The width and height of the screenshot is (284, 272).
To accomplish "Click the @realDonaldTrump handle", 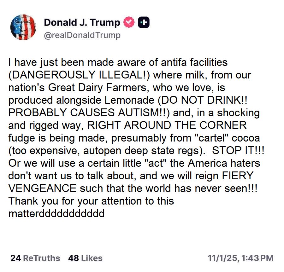I will (x=82, y=35).
